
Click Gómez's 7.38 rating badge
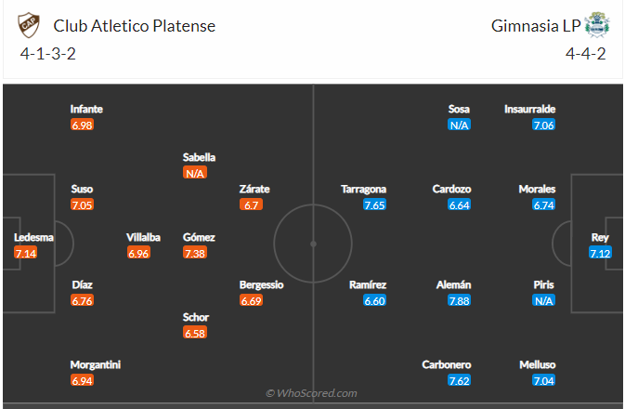click(x=195, y=253)
